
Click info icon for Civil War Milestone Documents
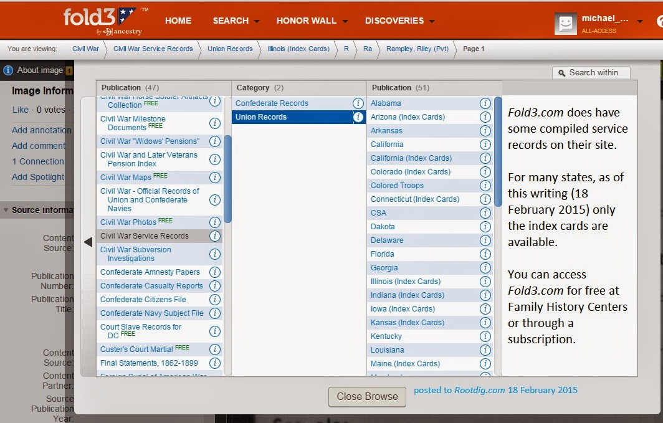coord(215,123)
